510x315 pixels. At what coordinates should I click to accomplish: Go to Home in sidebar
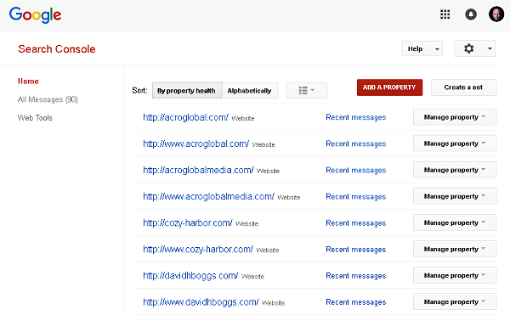tap(28, 82)
